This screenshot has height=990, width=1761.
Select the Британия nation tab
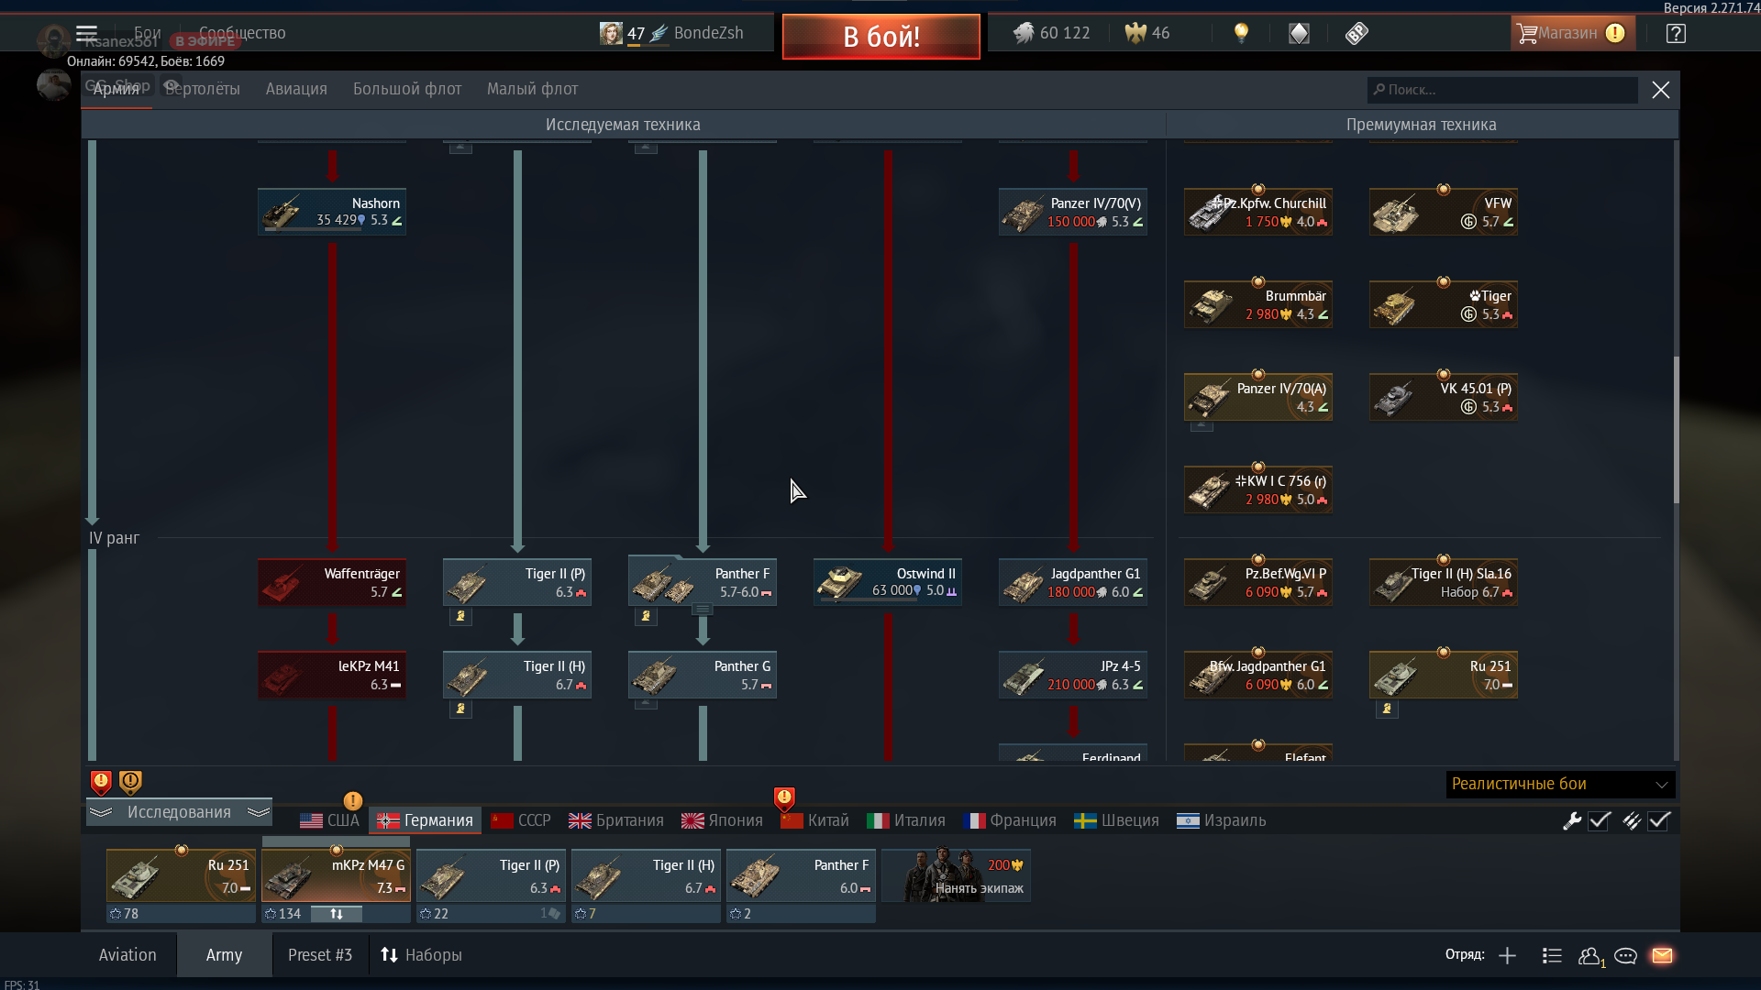pos(616,820)
